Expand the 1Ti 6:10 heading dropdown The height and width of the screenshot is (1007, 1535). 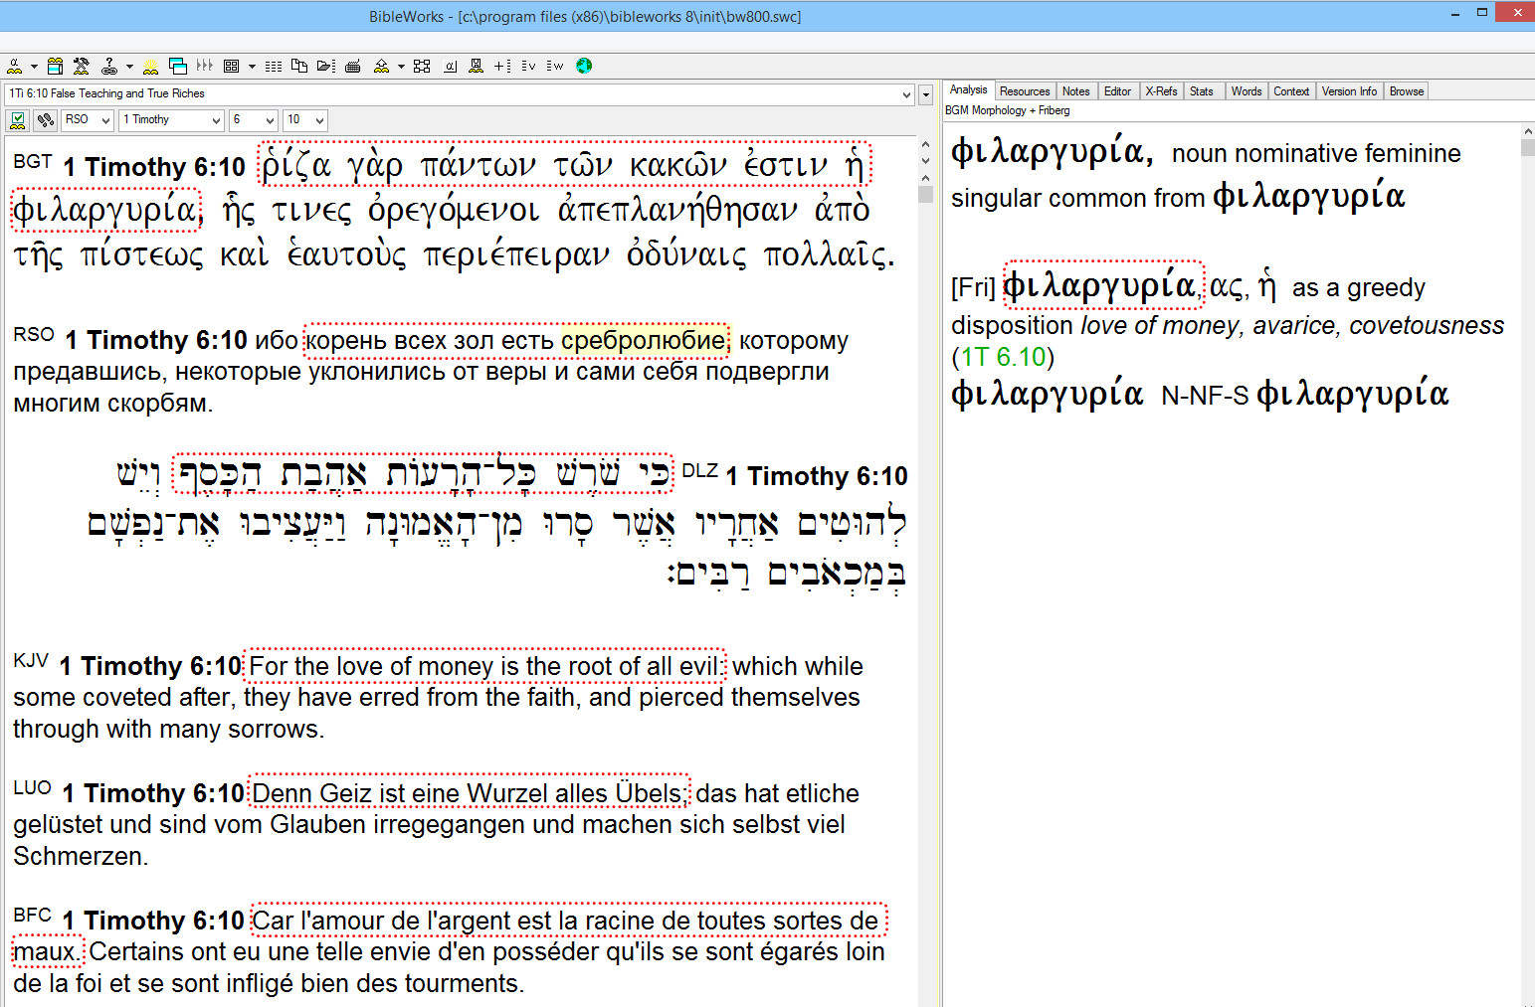[906, 94]
